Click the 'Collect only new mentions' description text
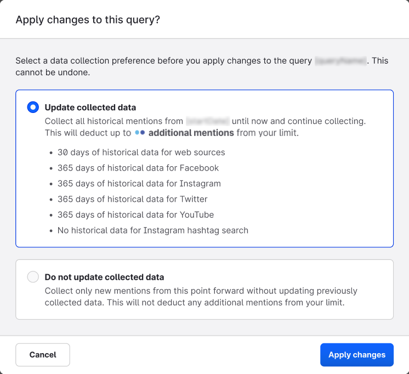This screenshot has width=409, height=374. [x=201, y=297]
